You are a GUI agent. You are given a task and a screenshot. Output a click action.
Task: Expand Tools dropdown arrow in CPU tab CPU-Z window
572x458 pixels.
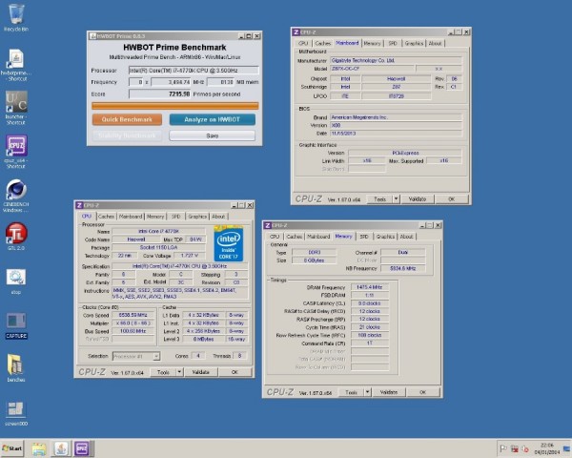(x=179, y=372)
